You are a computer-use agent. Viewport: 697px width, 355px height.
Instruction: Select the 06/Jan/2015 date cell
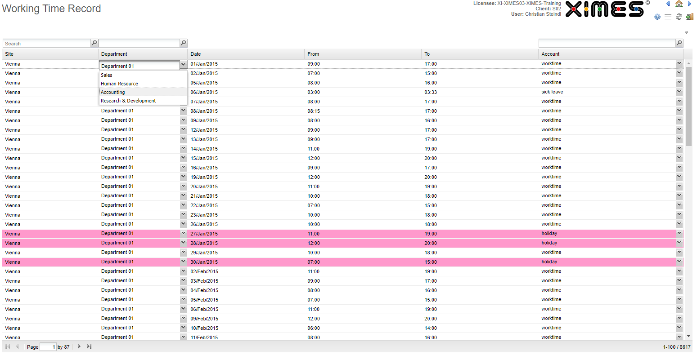tap(246, 92)
